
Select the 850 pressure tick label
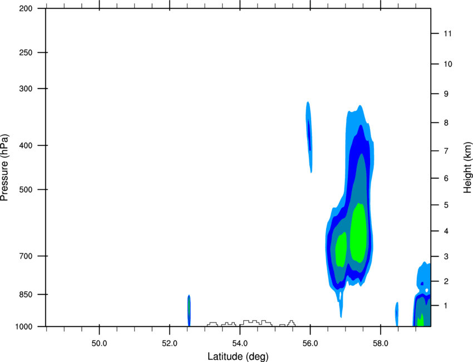tap(26, 295)
